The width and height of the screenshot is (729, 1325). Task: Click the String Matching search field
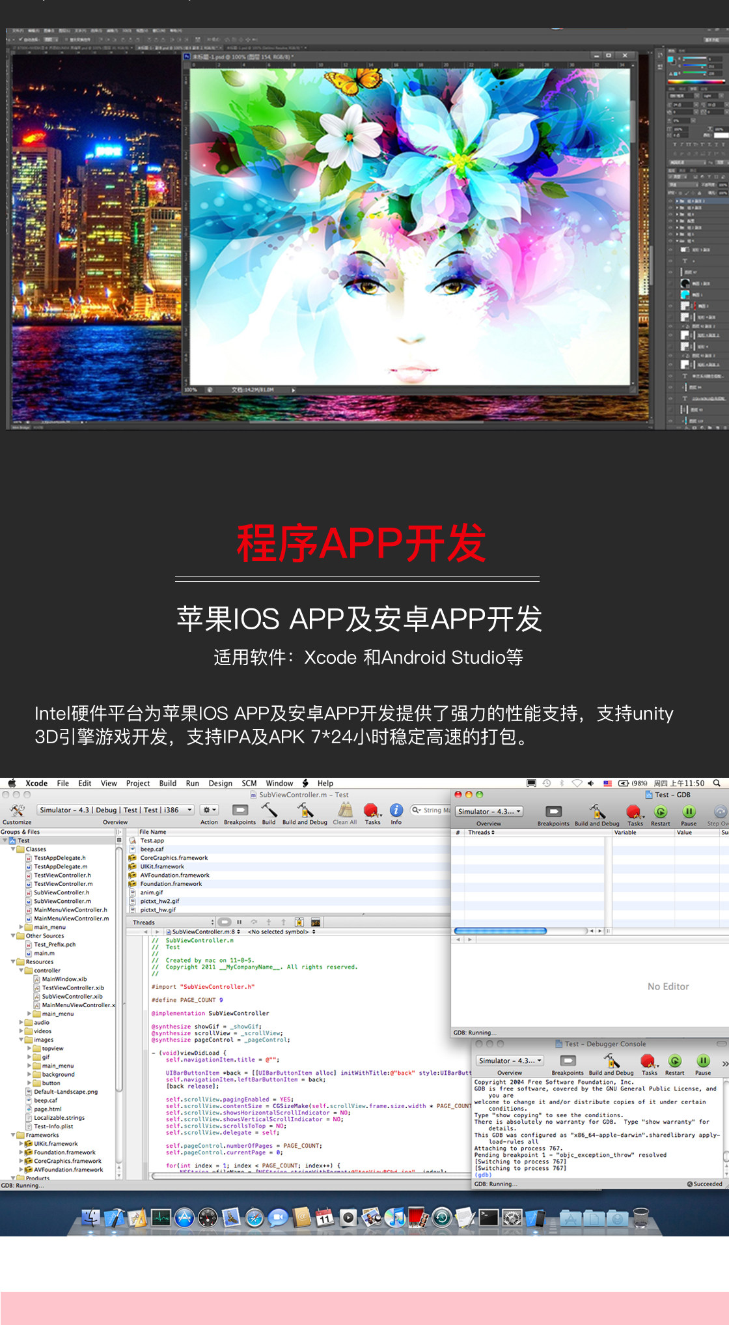pyautogui.click(x=431, y=810)
